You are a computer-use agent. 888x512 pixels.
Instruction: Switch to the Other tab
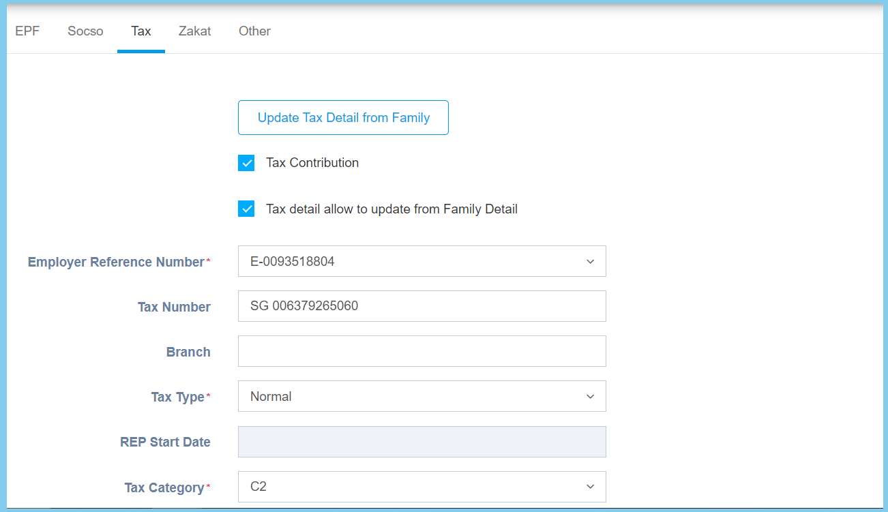click(x=254, y=31)
